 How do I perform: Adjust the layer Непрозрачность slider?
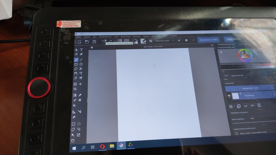[x=250, y=88]
